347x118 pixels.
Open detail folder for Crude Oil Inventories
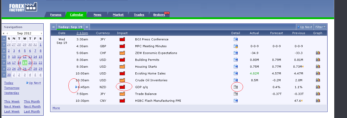[x=236, y=80]
